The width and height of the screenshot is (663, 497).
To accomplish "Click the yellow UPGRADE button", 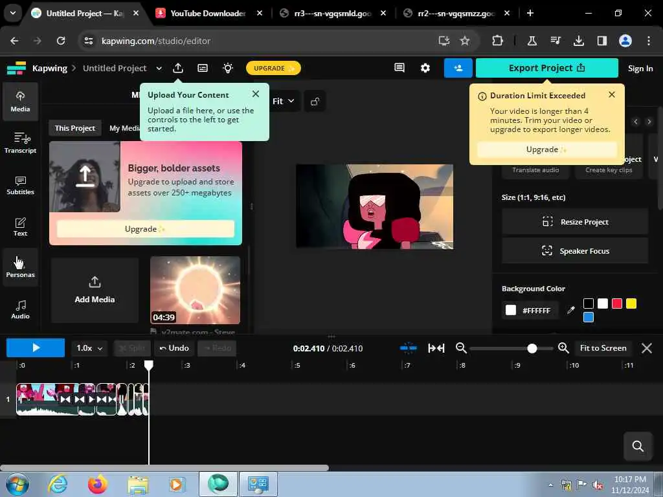I will point(273,68).
